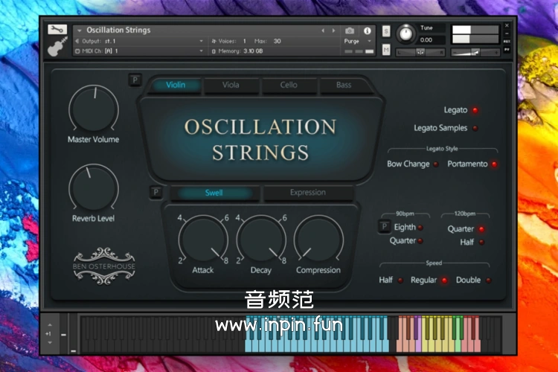Select Portamento legato style

coord(494,164)
